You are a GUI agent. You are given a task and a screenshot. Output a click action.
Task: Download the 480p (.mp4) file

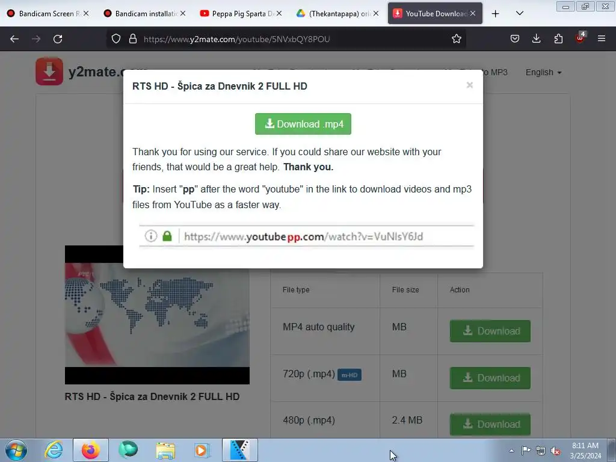490,424
